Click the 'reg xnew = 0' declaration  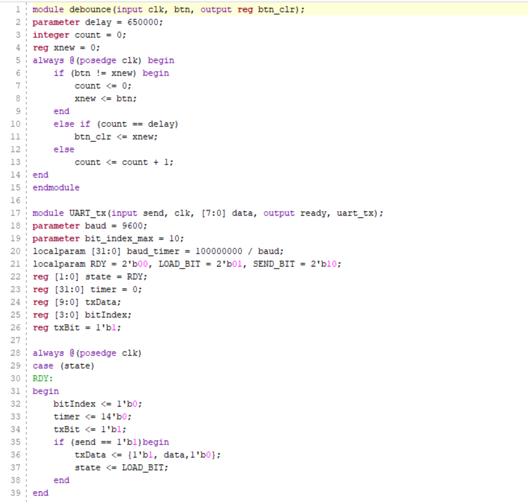66,48
